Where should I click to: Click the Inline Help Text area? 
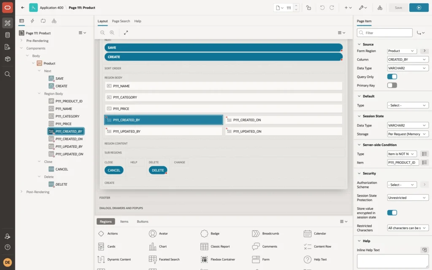[x=393, y=261]
